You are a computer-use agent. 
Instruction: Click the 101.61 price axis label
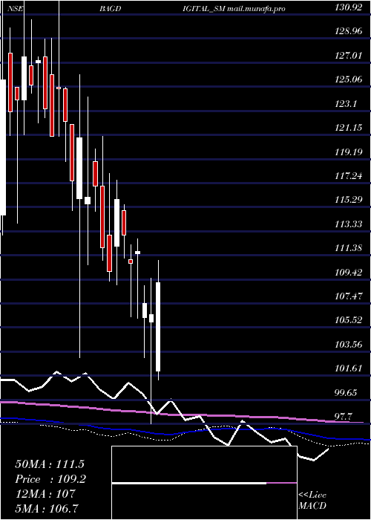click(349, 368)
